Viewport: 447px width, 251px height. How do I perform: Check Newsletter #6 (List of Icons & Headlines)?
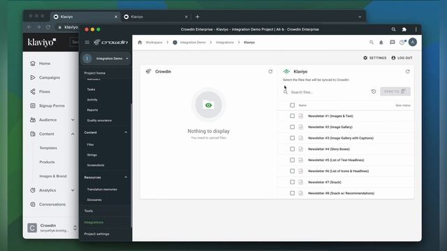click(292, 171)
